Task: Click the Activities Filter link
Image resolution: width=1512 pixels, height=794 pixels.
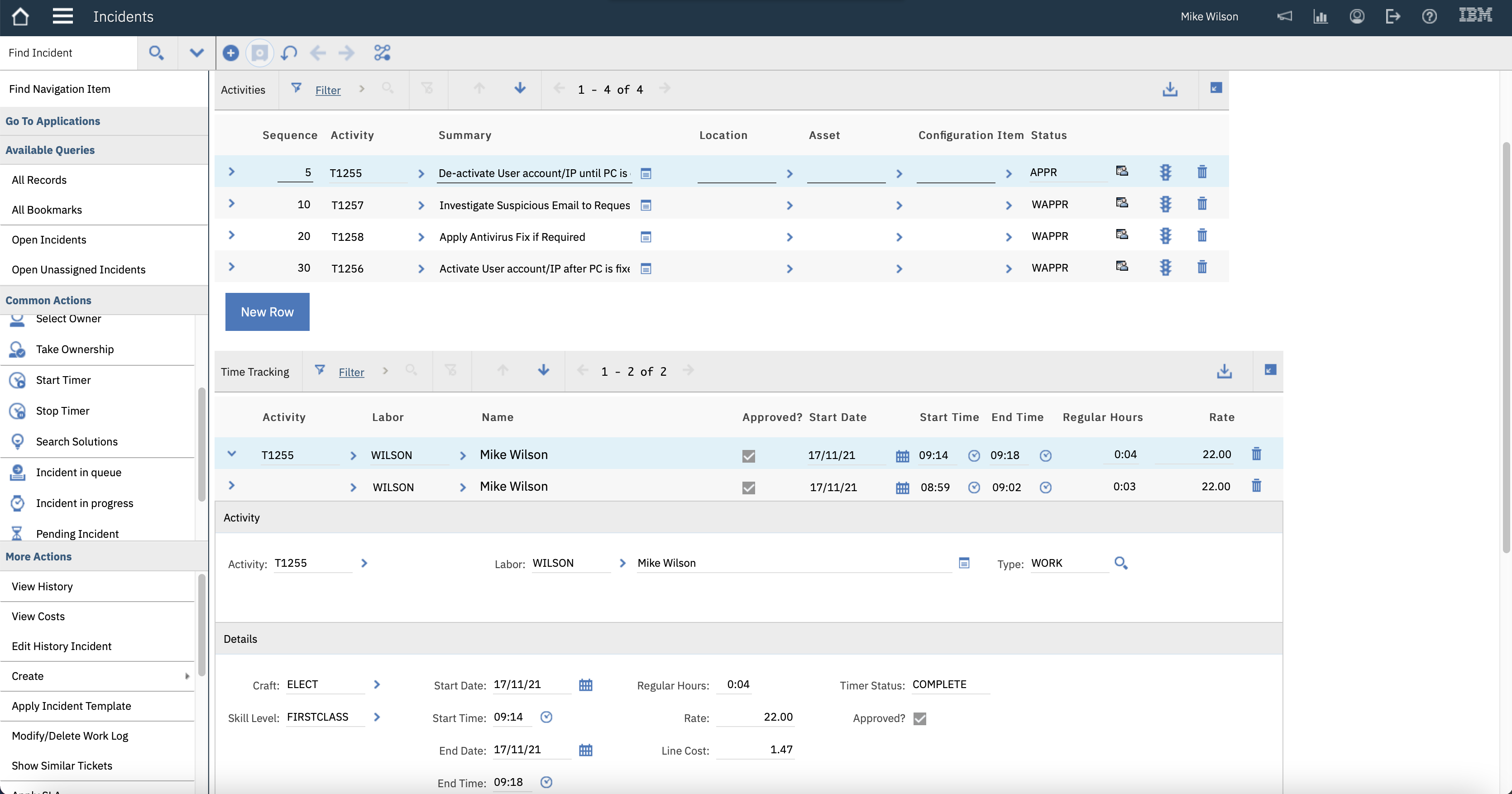Action: 327,91
